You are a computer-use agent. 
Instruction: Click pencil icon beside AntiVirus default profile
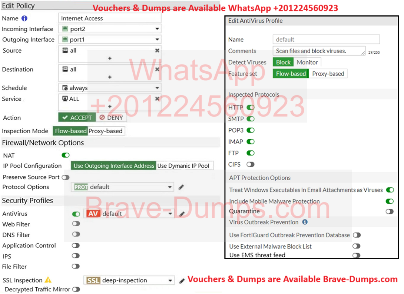(182, 214)
